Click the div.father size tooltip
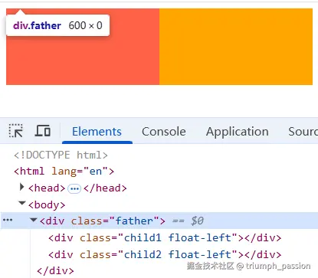 (x=57, y=25)
